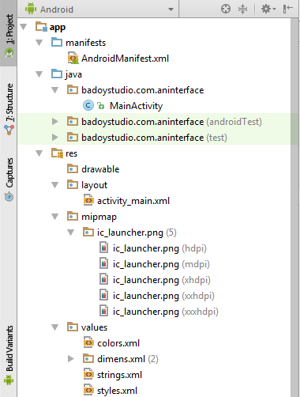Click the xxxhdpi ic_launcher image icon
The height and width of the screenshot is (397, 300).
[x=104, y=311]
